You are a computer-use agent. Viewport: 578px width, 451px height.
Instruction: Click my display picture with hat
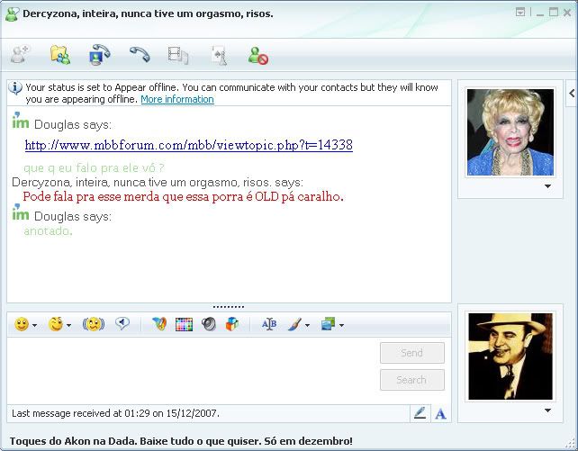[x=510, y=356]
